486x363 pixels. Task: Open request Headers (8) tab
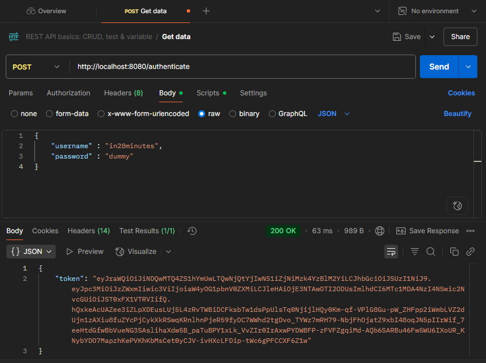coord(124,93)
